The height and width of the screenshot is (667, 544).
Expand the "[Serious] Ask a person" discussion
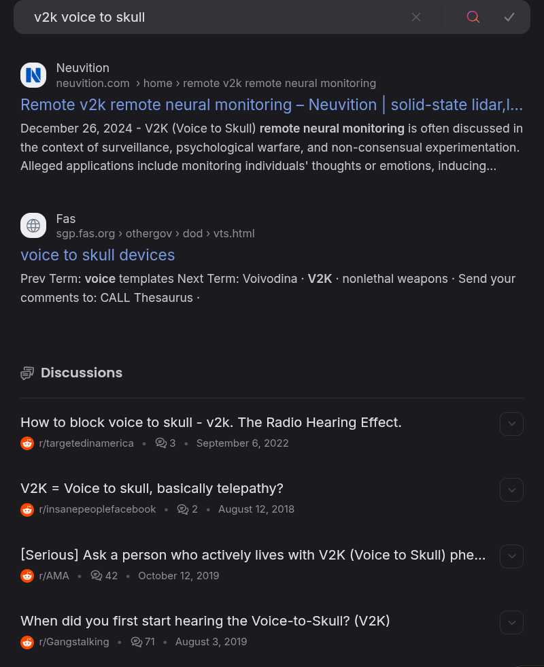pos(511,556)
